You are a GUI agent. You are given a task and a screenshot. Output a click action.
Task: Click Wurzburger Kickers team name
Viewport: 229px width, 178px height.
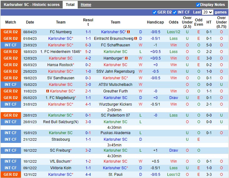(x=115, y=104)
